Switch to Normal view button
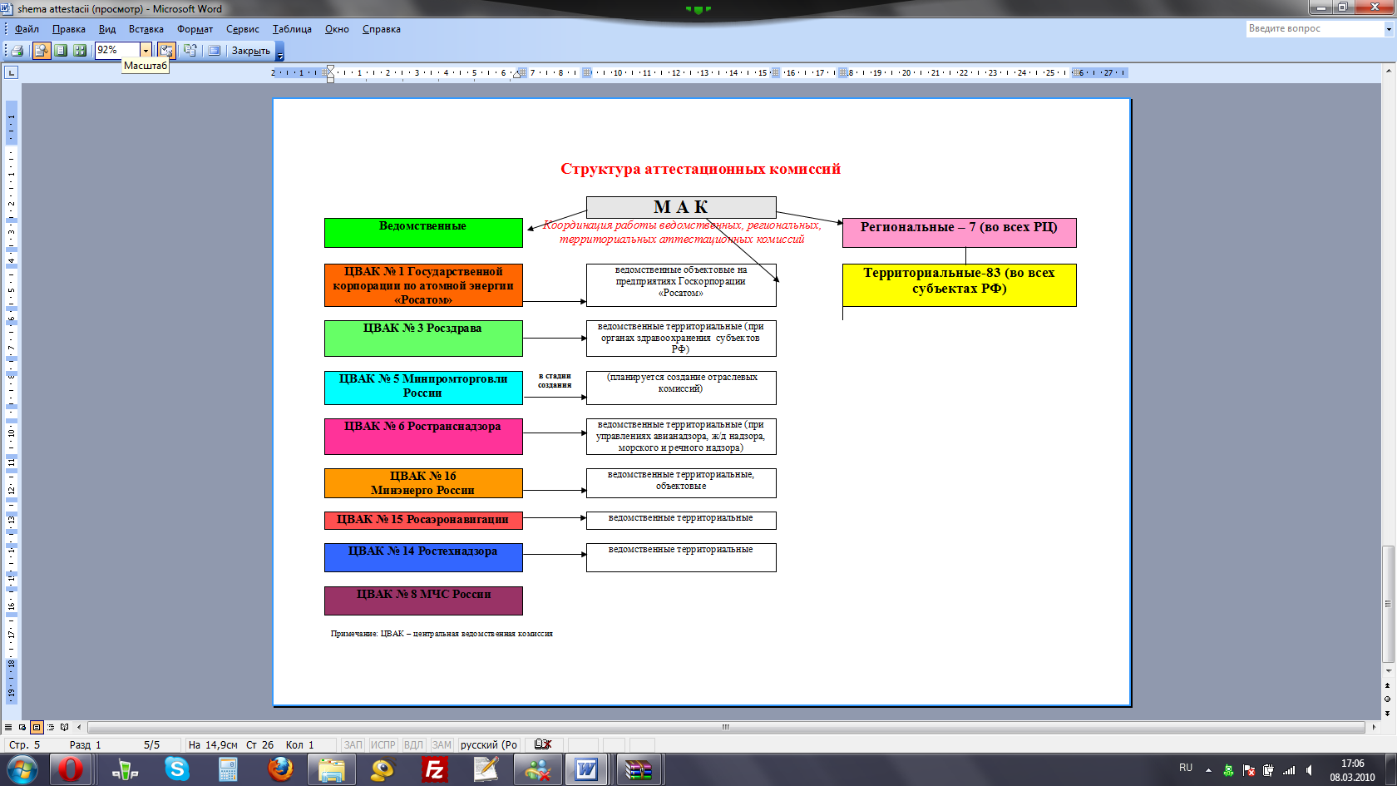Screen dimensions: 1397x786 pos(8,727)
